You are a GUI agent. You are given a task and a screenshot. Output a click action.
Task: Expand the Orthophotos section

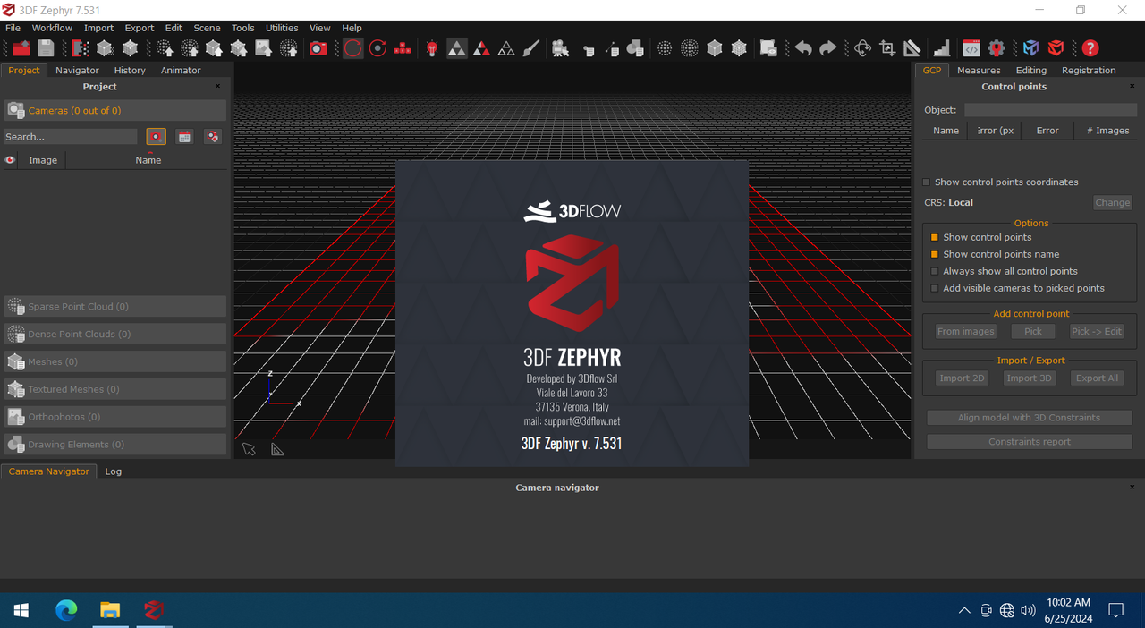click(115, 417)
